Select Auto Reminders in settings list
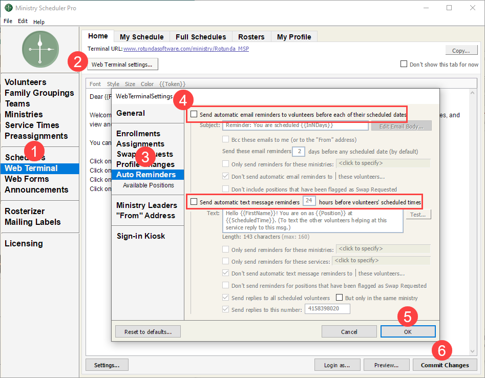Screen dimensions: 485x378 pos(146,175)
